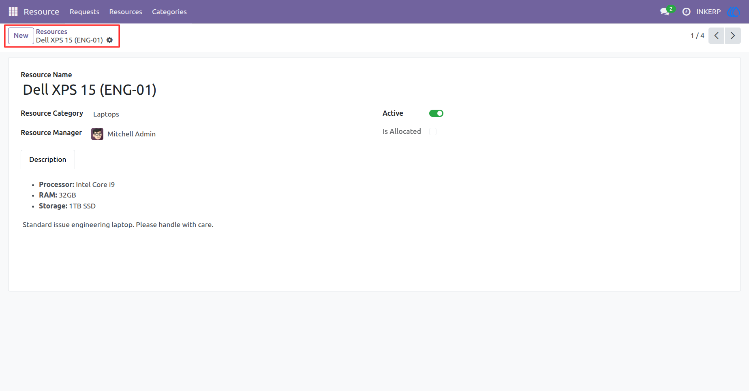749x391 pixels.
Task: Go to next record with right arrow
Action: point(733,36)
